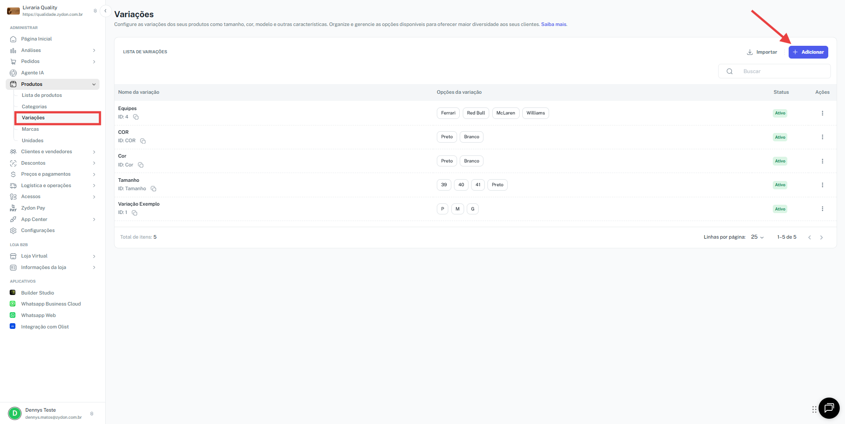Open actions menu for Tamanho row
Screen dimensions: 845x424
pos(822,185)
